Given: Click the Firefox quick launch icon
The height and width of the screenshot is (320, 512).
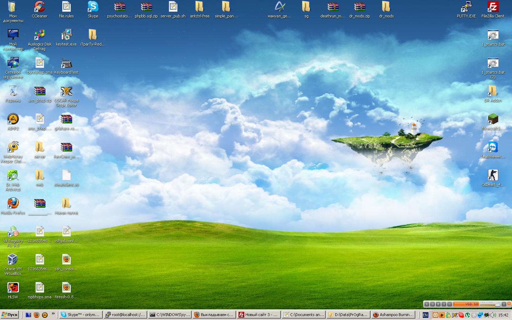Looking at the screenshot, I should click(x=36, y=315).
